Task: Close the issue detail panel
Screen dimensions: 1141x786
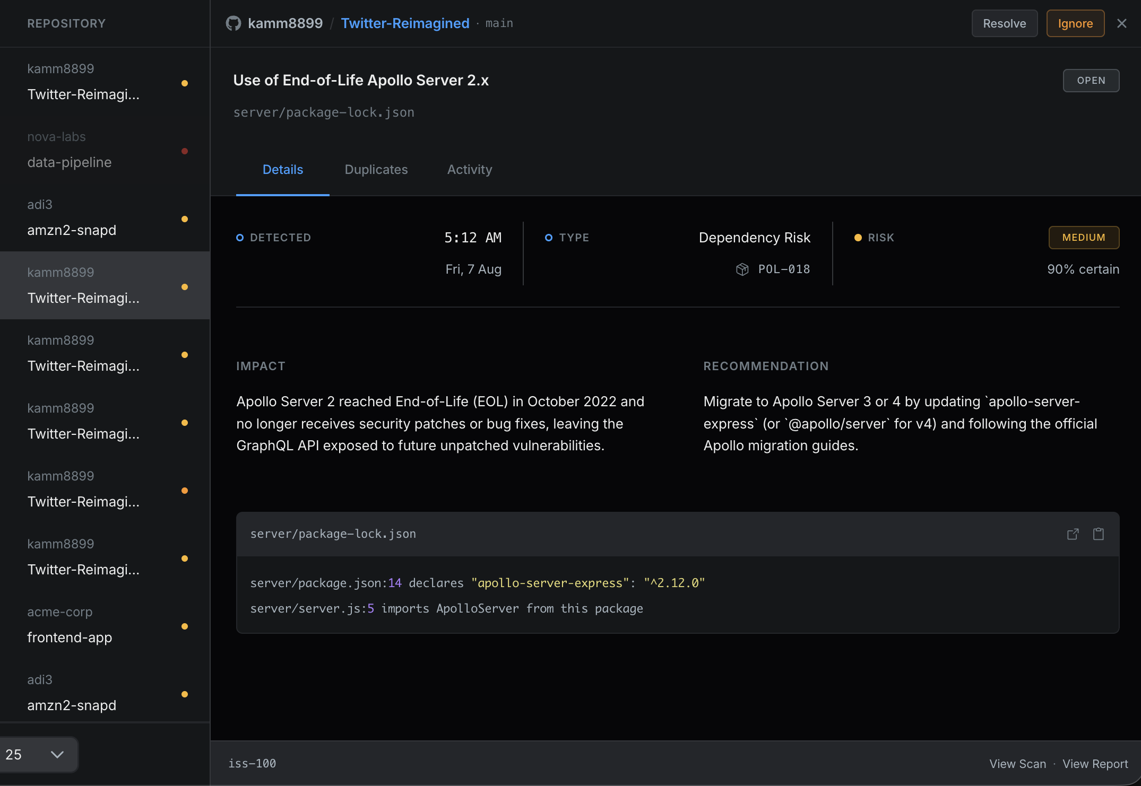Action: (1121, 23)
